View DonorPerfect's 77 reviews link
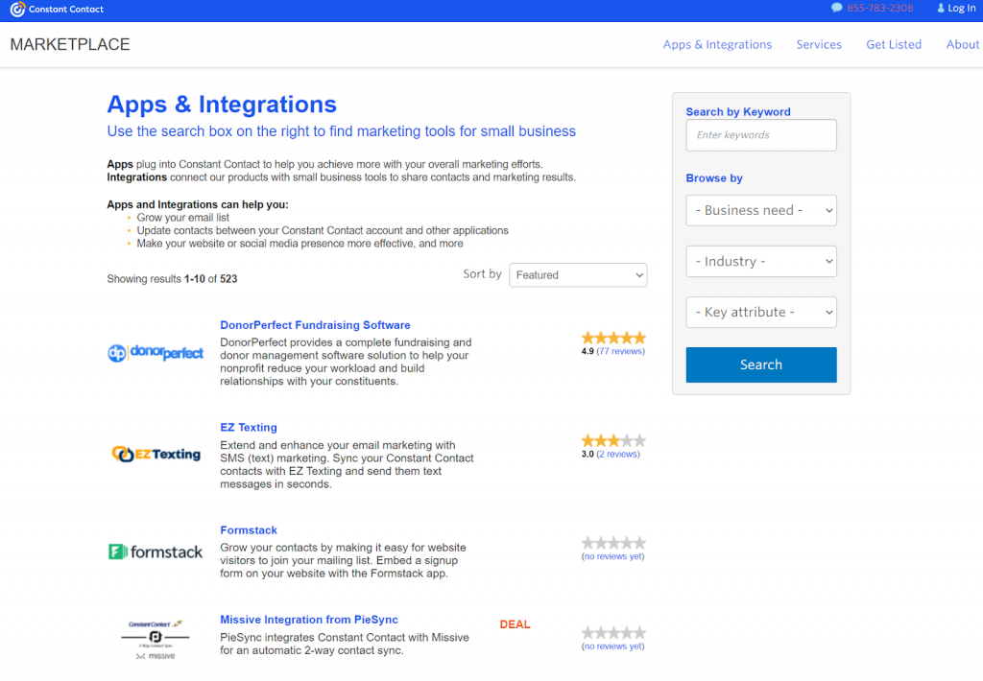 (x=620, y=351)
